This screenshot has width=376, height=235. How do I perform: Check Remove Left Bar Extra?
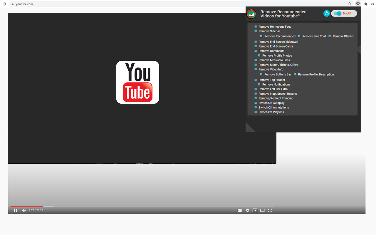click(x=256, y=89)
